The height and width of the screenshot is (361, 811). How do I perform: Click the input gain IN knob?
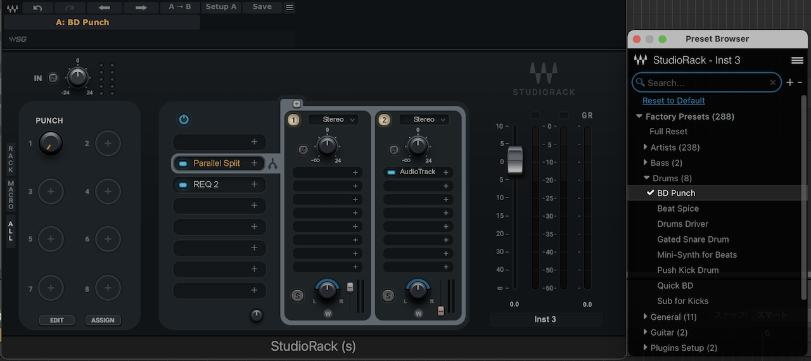pyautogui.click(x=77, y=77)
